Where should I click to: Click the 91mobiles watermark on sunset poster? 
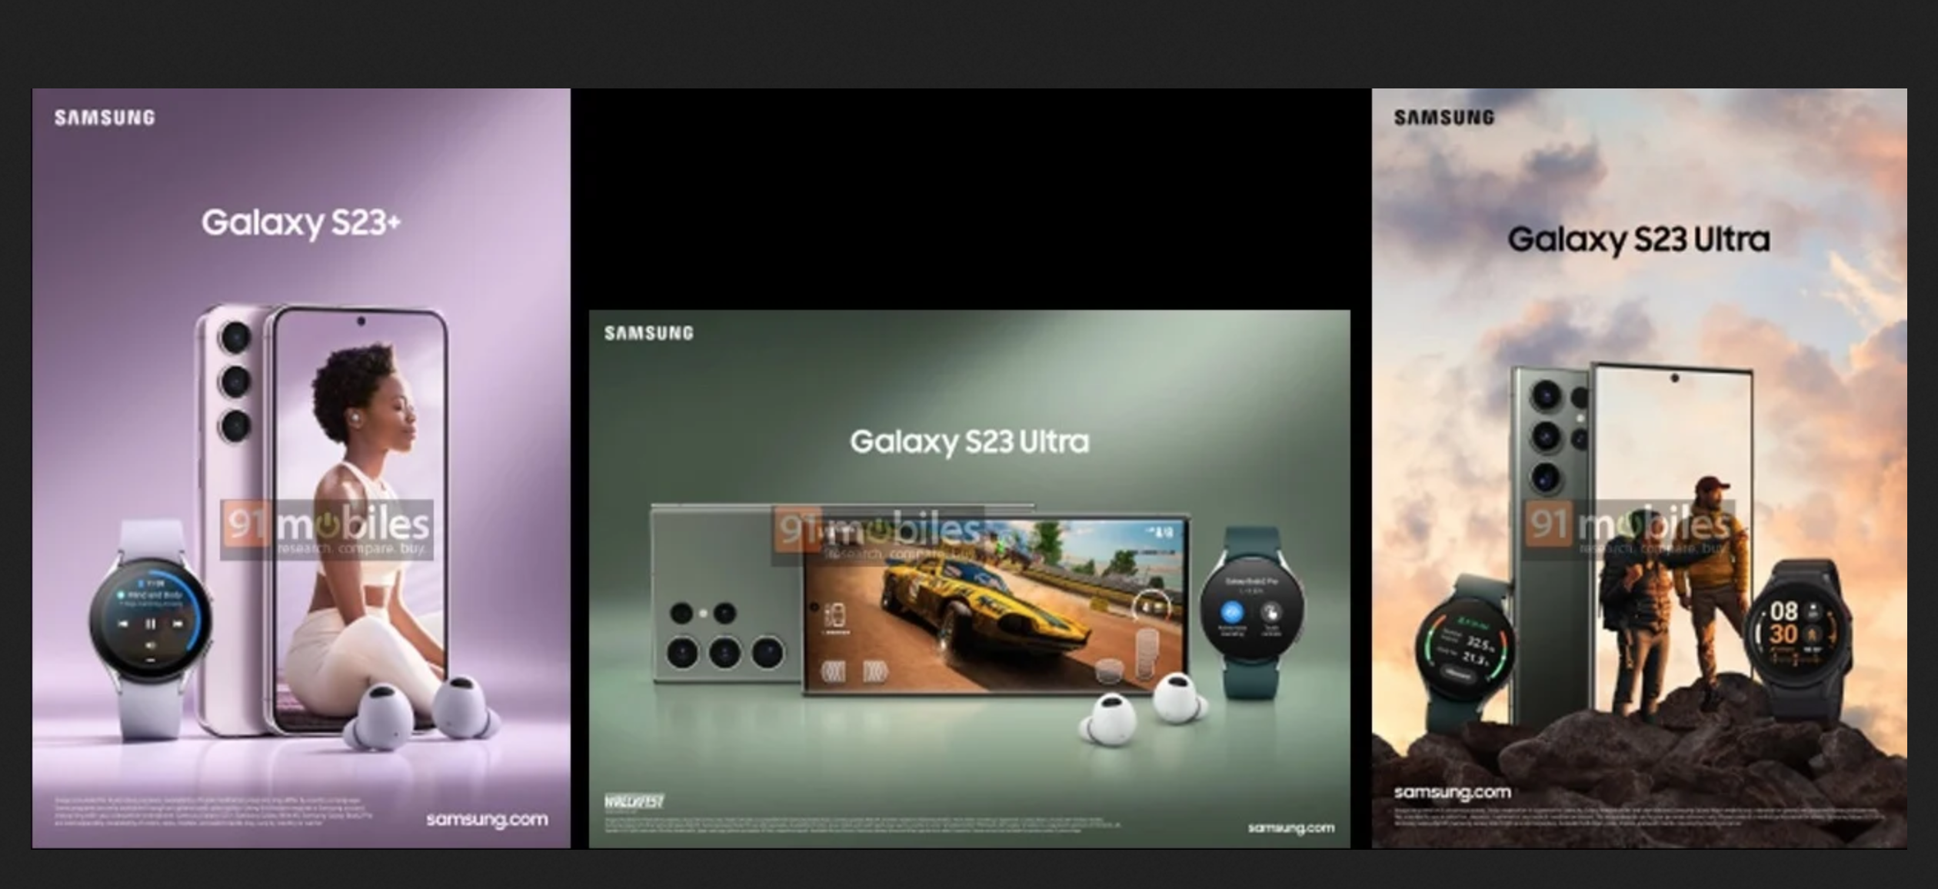(x=1629, y=528)
